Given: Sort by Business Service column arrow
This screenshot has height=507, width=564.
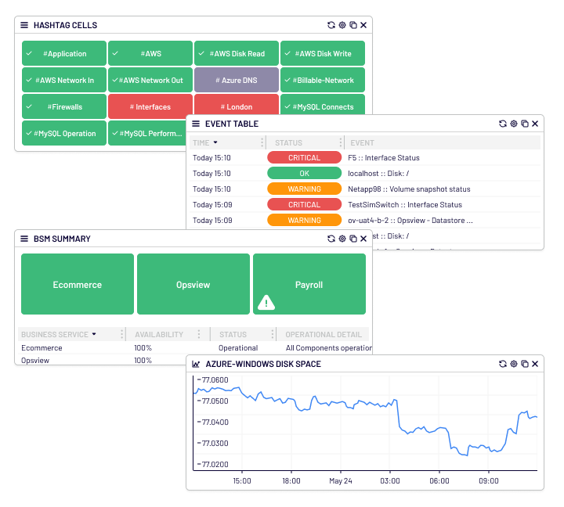Looking at the screenshot, I should [94, 334].
